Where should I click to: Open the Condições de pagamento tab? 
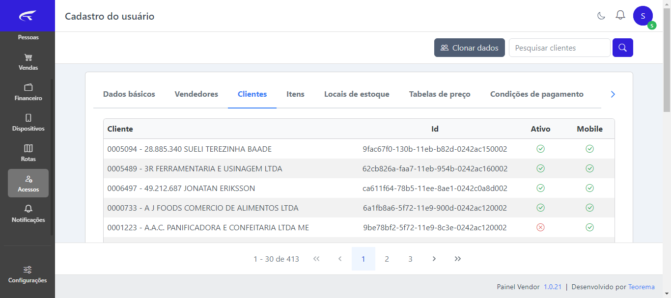537,94
